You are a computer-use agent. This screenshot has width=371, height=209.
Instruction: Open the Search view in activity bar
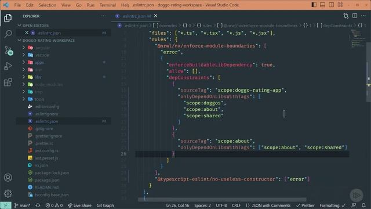click(8, 34)
